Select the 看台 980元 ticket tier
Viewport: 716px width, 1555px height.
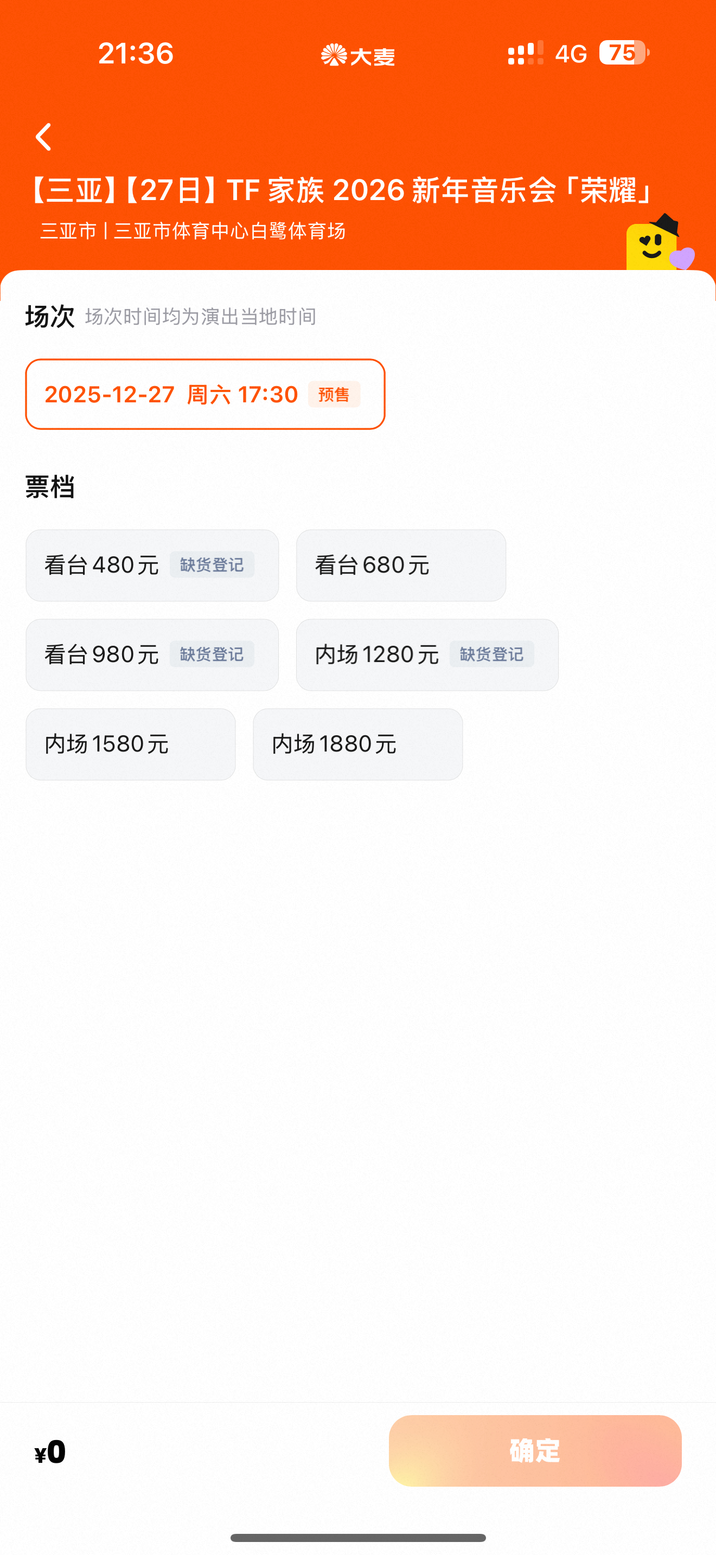(101, 654)
